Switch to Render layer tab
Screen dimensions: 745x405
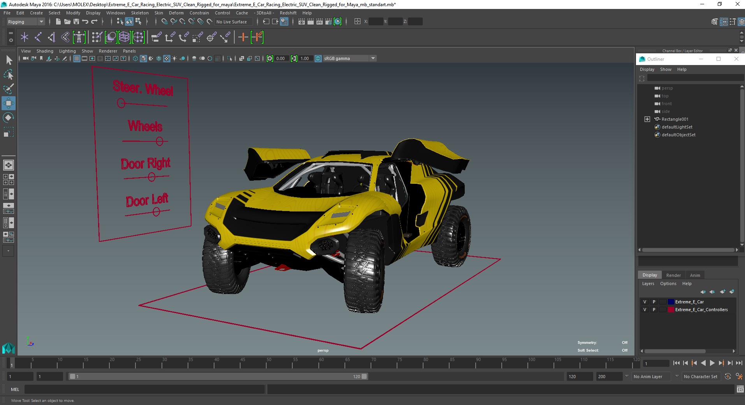(x=673, y=275)
